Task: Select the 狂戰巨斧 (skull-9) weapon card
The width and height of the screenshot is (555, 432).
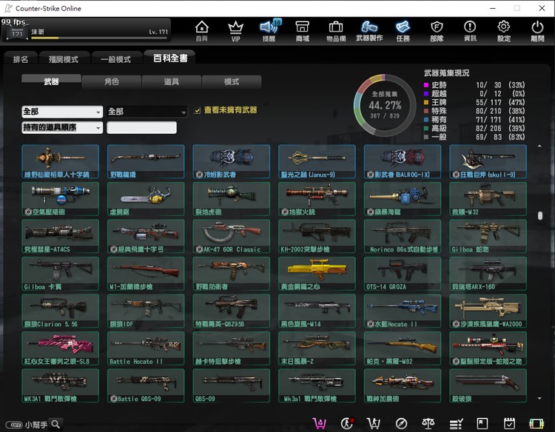Action: coord(488,161)
